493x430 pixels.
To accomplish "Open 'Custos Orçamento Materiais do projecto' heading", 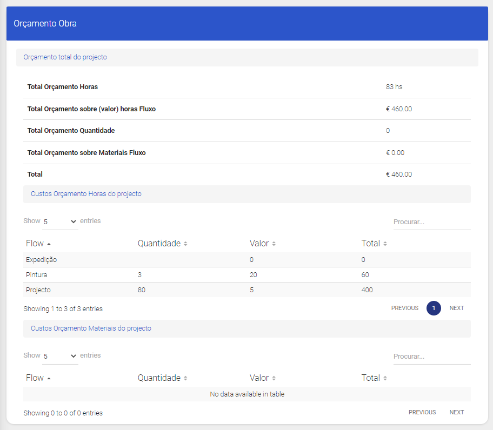I will 91,328.
